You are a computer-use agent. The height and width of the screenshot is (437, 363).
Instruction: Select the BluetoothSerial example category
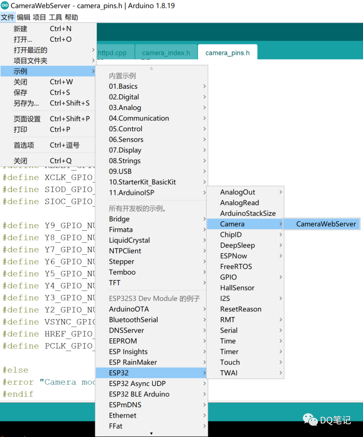133,319
